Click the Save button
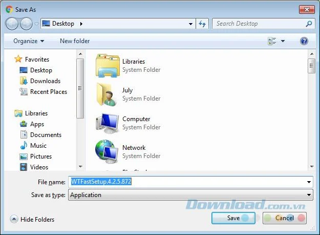Viewport: 320px width, 235px height. point(233,218)
